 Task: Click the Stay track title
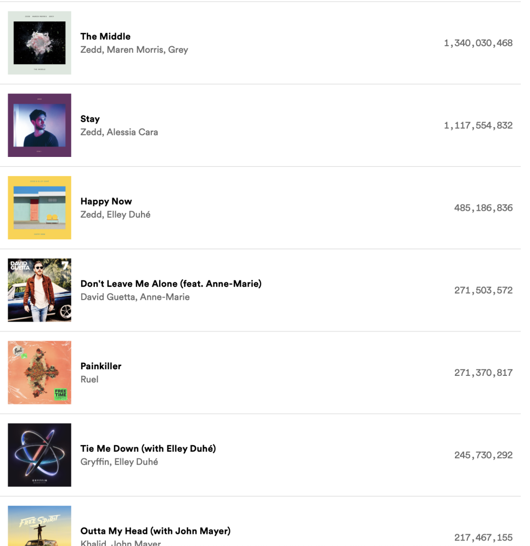point(90,119)
